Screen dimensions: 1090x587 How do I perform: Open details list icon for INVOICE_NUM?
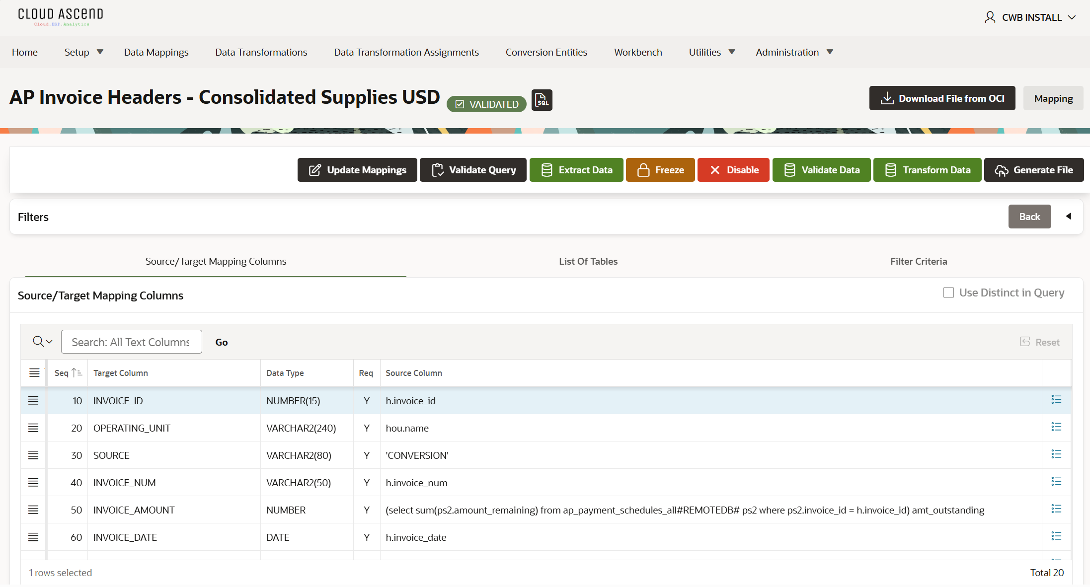tap(1056, 482)
